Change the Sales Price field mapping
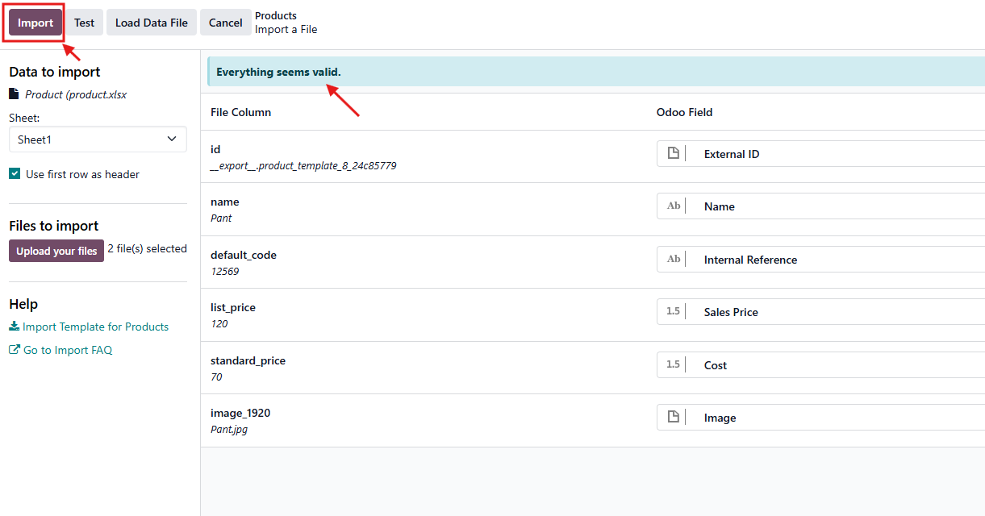The image size is (985, 516). [831, 312]
